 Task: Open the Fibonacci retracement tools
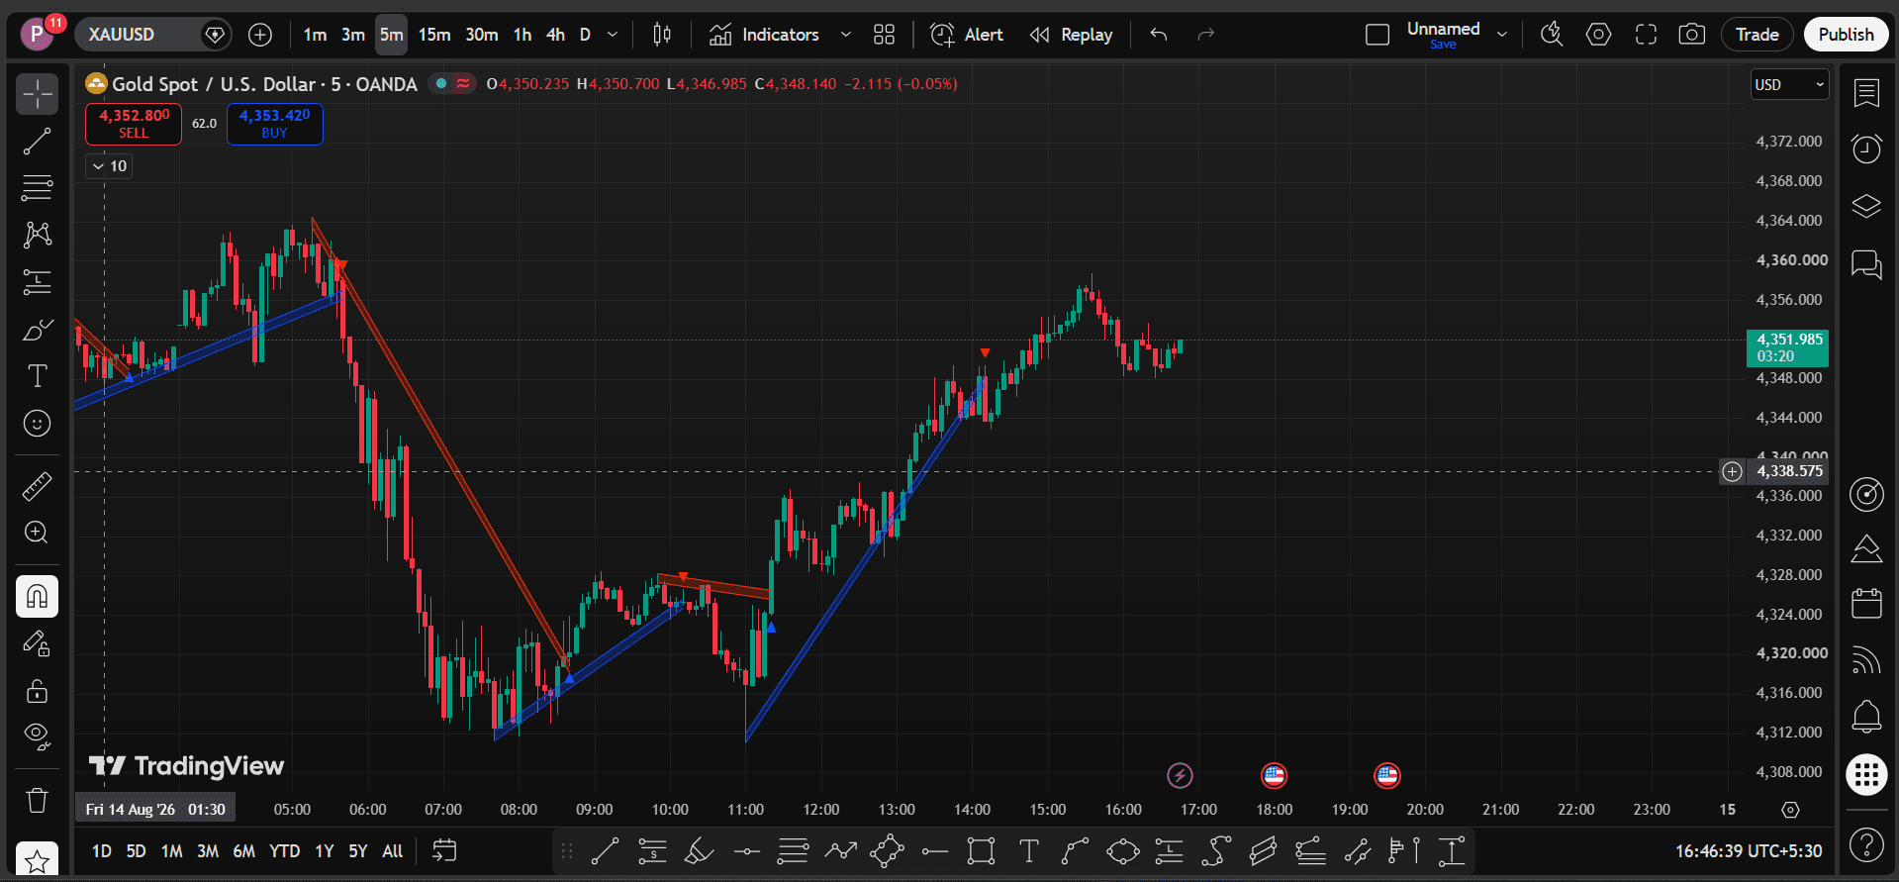pyautogui.click(x=38, y=187)
